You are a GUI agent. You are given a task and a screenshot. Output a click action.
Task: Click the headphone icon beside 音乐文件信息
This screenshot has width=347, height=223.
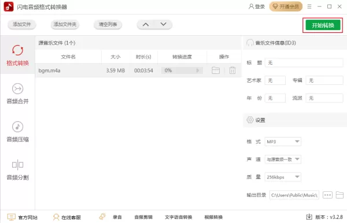[250, 43]
